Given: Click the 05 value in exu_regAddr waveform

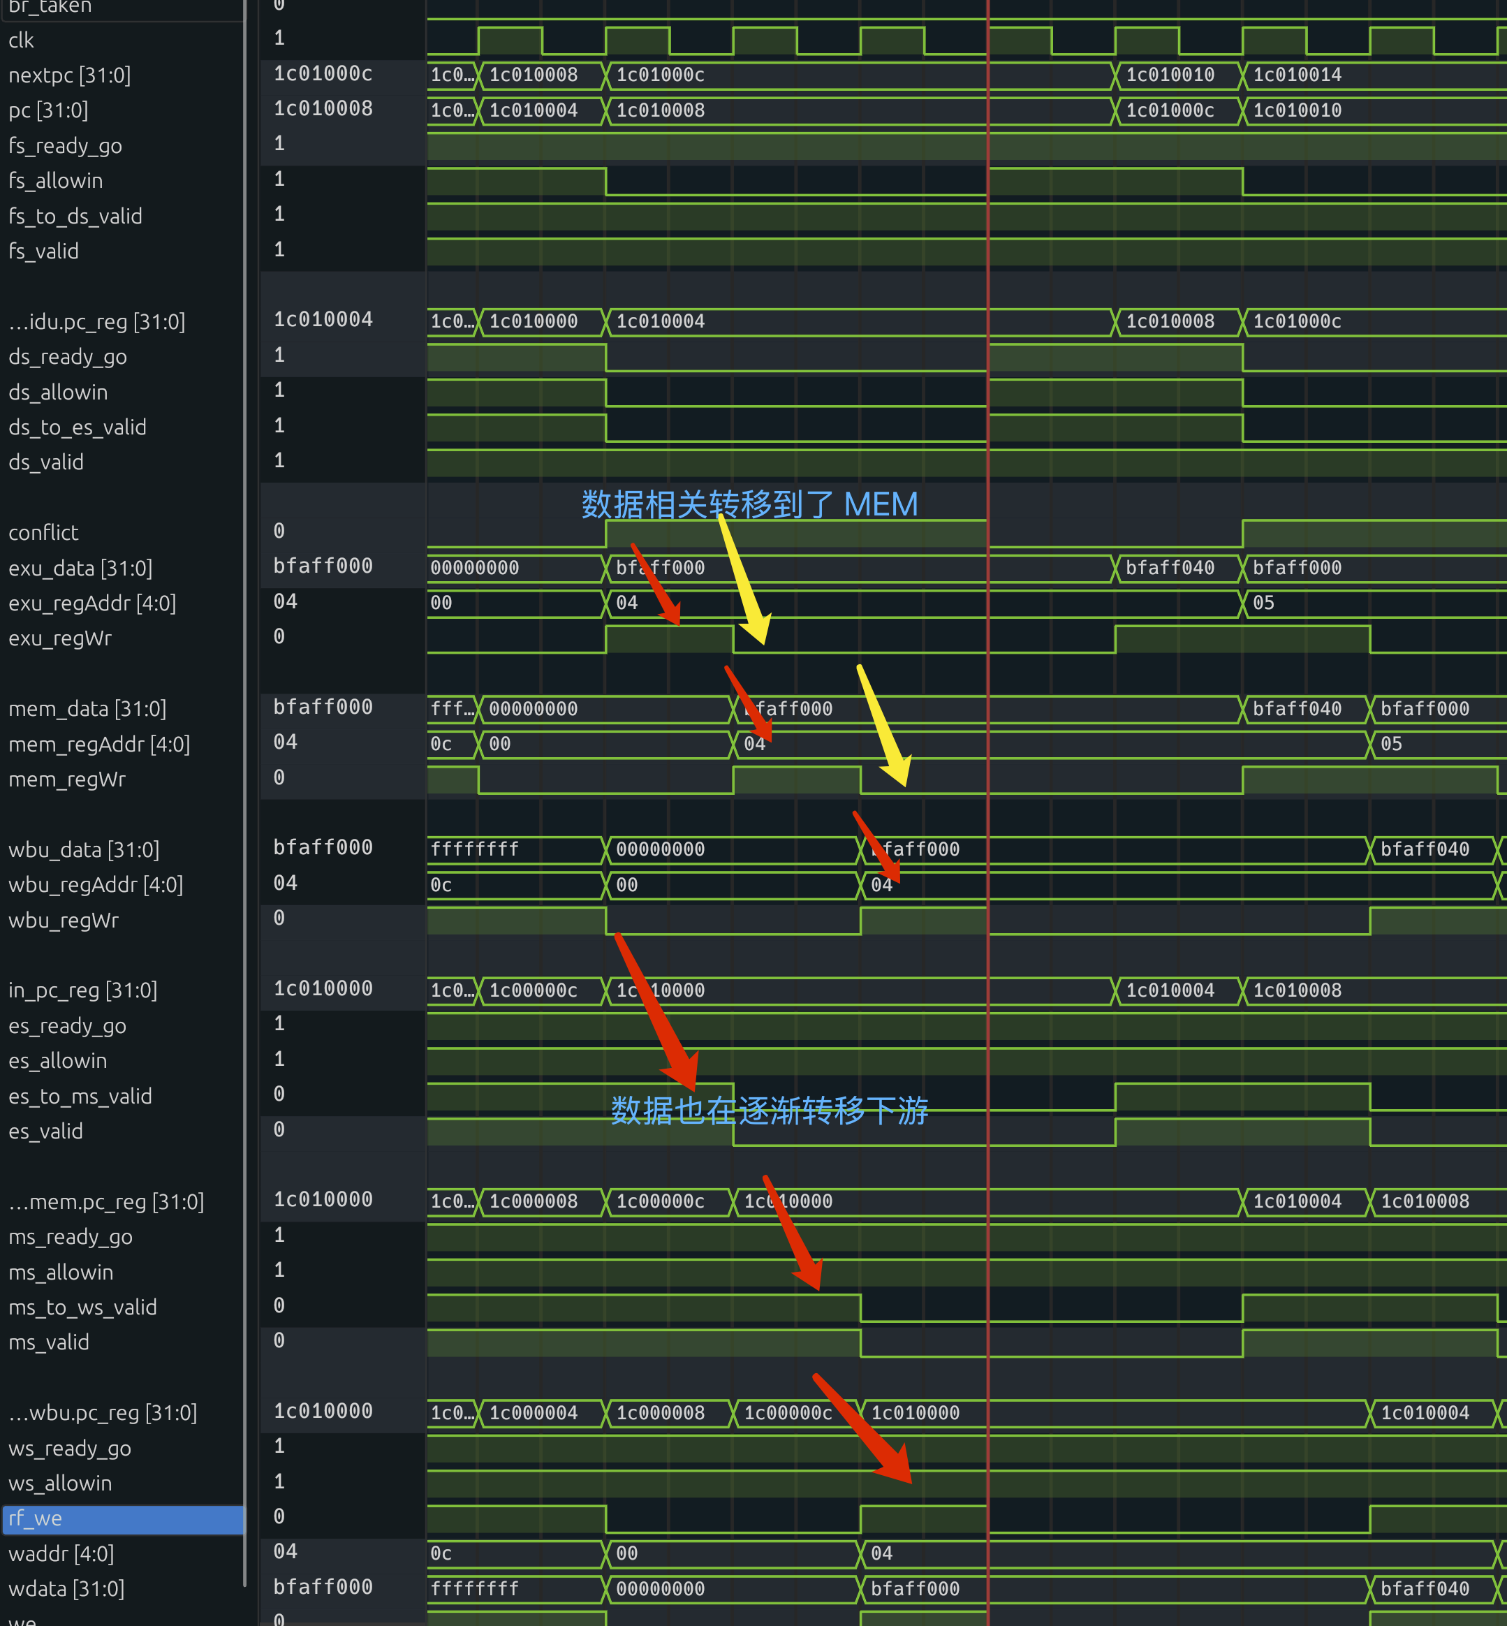Looking at the screenshot, I should pos(1263,603).
